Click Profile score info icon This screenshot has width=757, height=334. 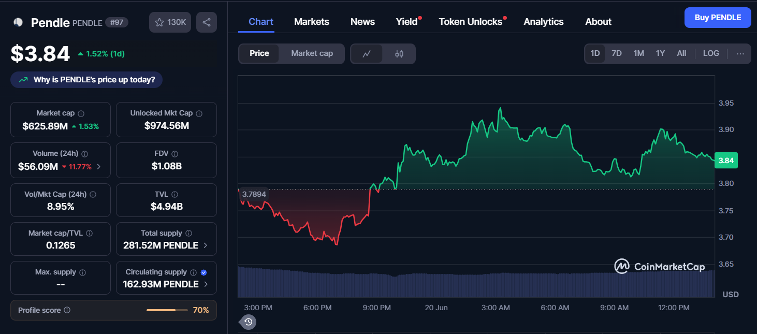pyautogui.click(x=67, y=310)
